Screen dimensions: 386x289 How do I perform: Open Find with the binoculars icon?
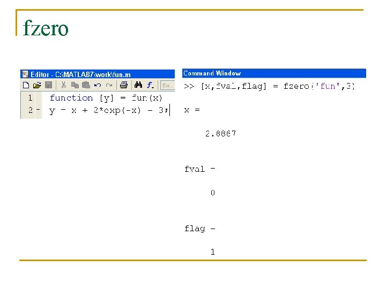[138, 85]
